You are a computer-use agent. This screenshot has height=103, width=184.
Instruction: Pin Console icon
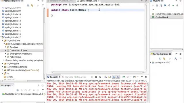tap(124, 77)
